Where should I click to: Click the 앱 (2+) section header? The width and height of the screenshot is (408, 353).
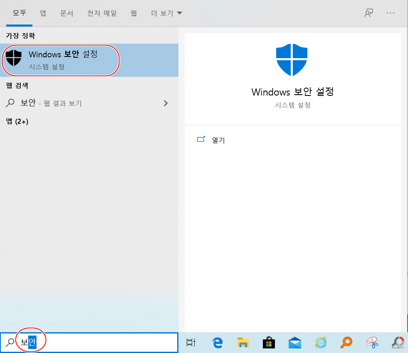coord(17,121)
